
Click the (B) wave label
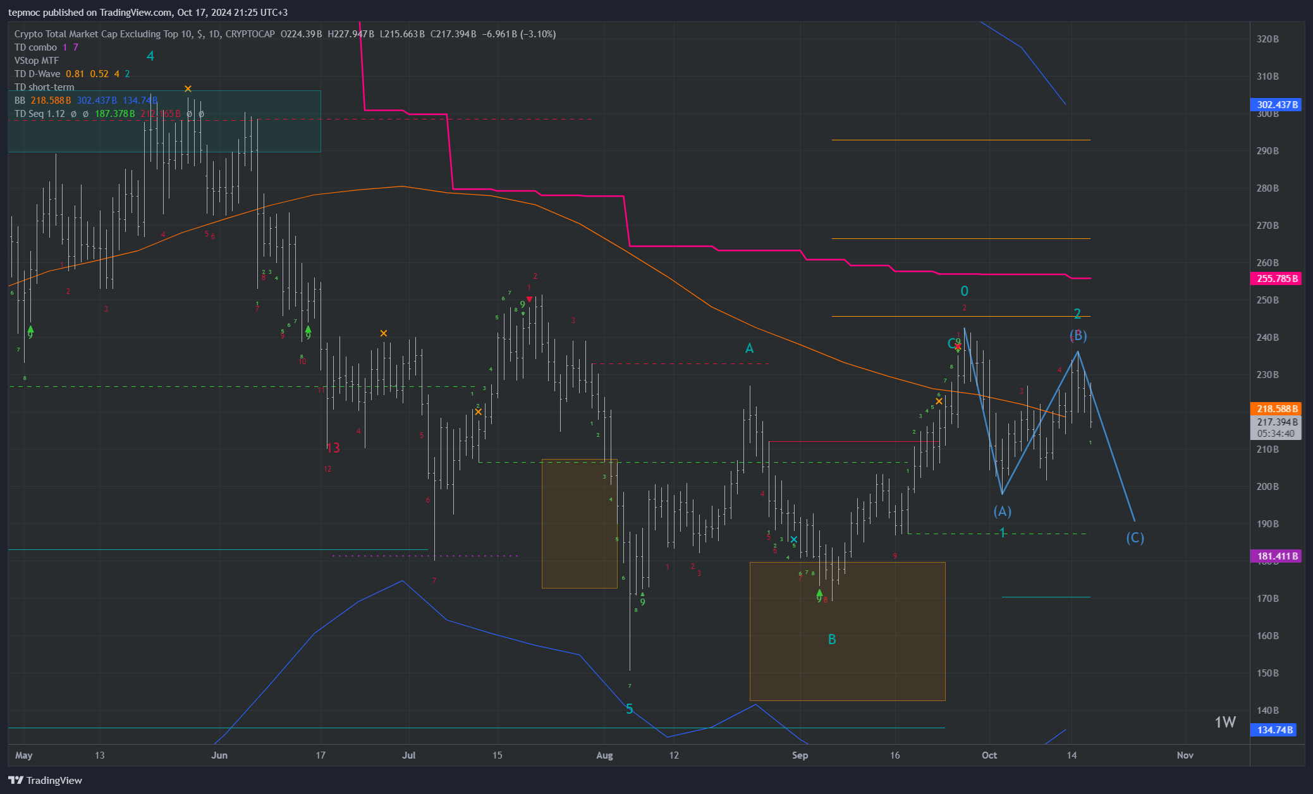click(1078, 336)
